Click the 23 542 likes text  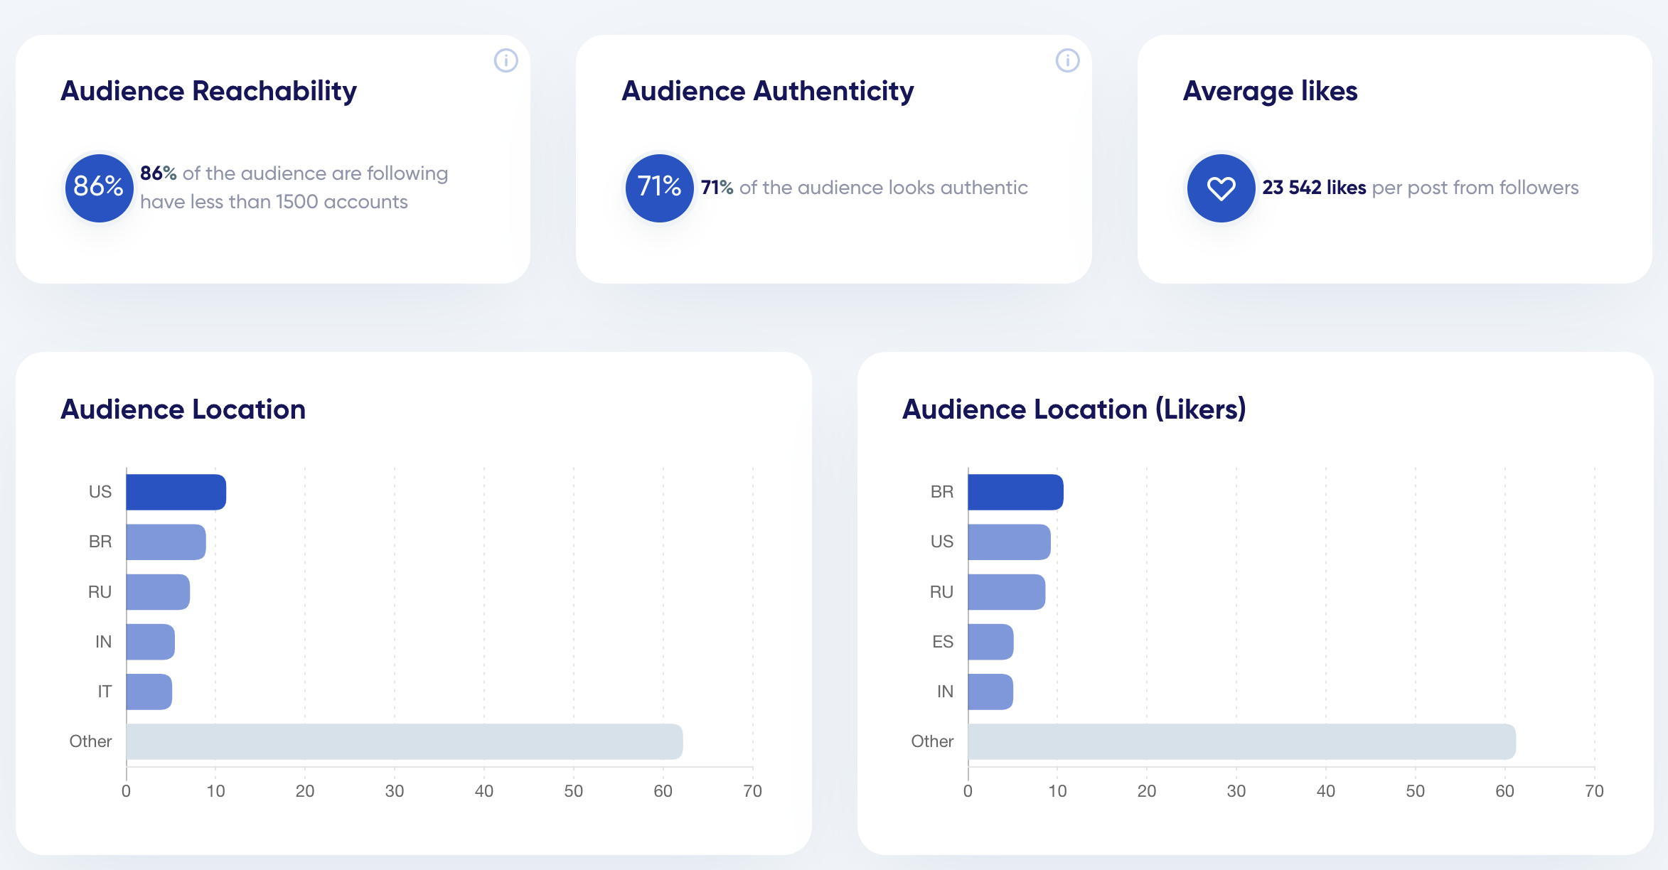click(x=1314, y=188)
